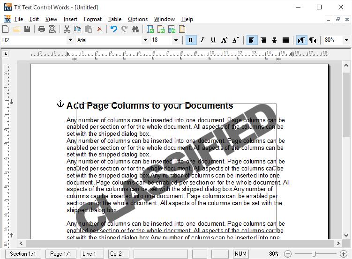Open the Table menu
352x259 pixels.
(x=115, y=19)
